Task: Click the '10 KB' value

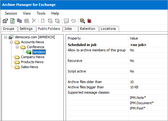Action: 134,87
